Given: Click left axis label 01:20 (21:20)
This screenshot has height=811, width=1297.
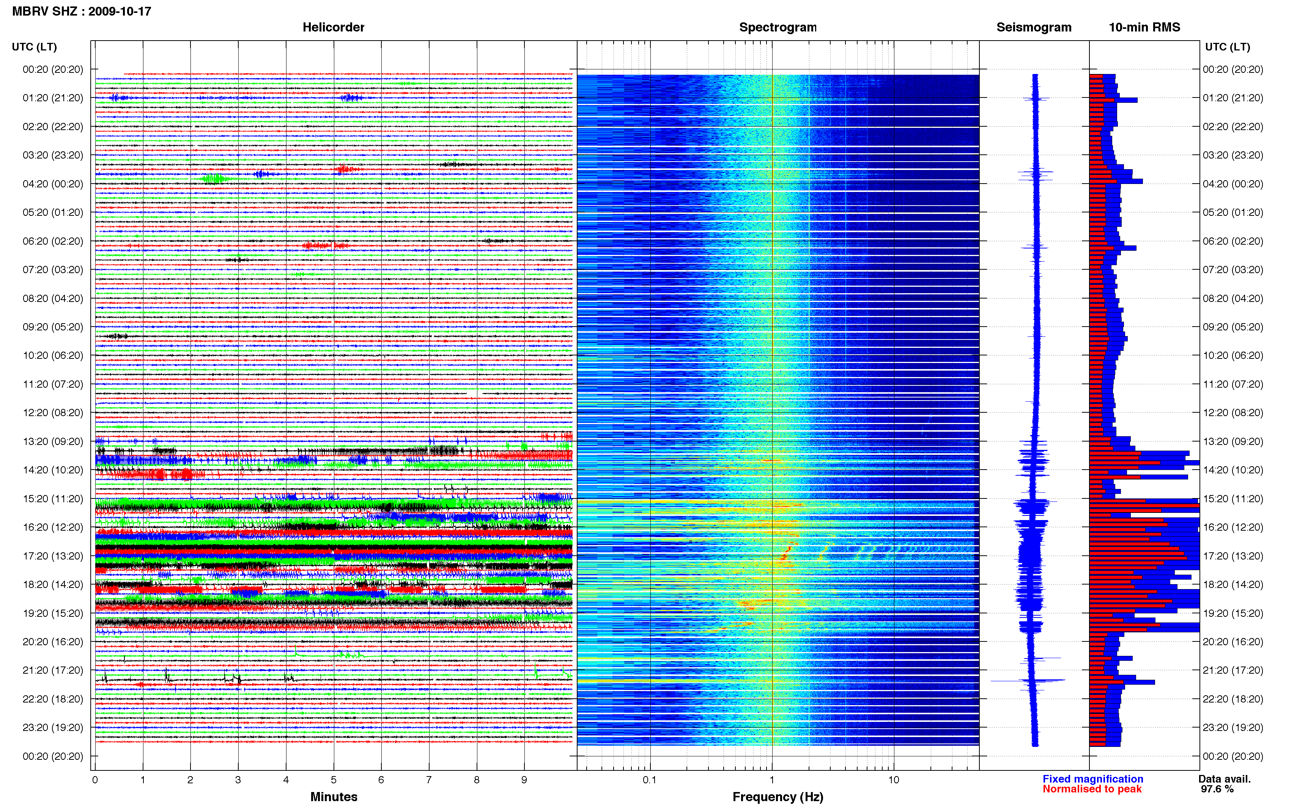Looking at the screenshot, I should point(53,97).
